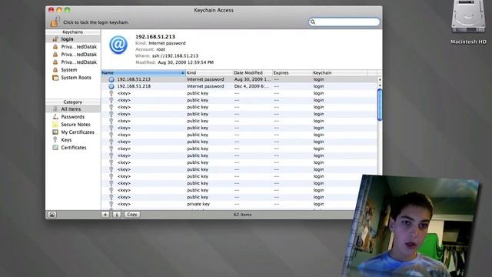The image size is (492, 277).
Task: Sort the list by Expires column
Action: (x=292, y=72)
